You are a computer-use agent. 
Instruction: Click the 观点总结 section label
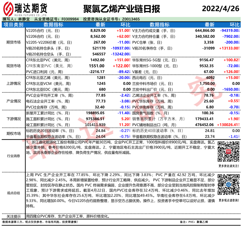[x=13, y=193]
